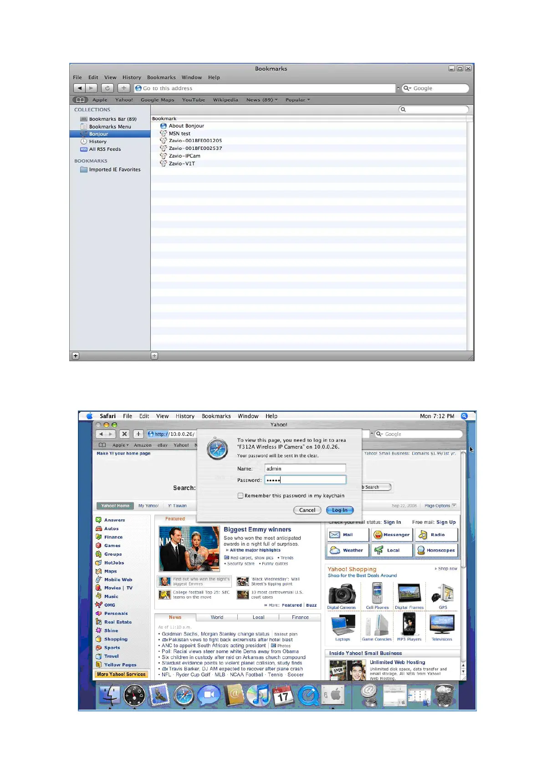Screen dimensions: 542x767
Task: Click the Cancel button in login dialog
Action: point(307,510)
